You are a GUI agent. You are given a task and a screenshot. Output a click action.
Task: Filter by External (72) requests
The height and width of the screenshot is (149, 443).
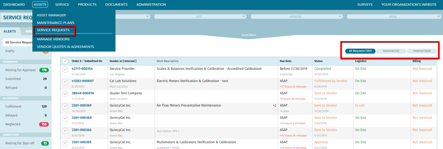click(391, 51)
